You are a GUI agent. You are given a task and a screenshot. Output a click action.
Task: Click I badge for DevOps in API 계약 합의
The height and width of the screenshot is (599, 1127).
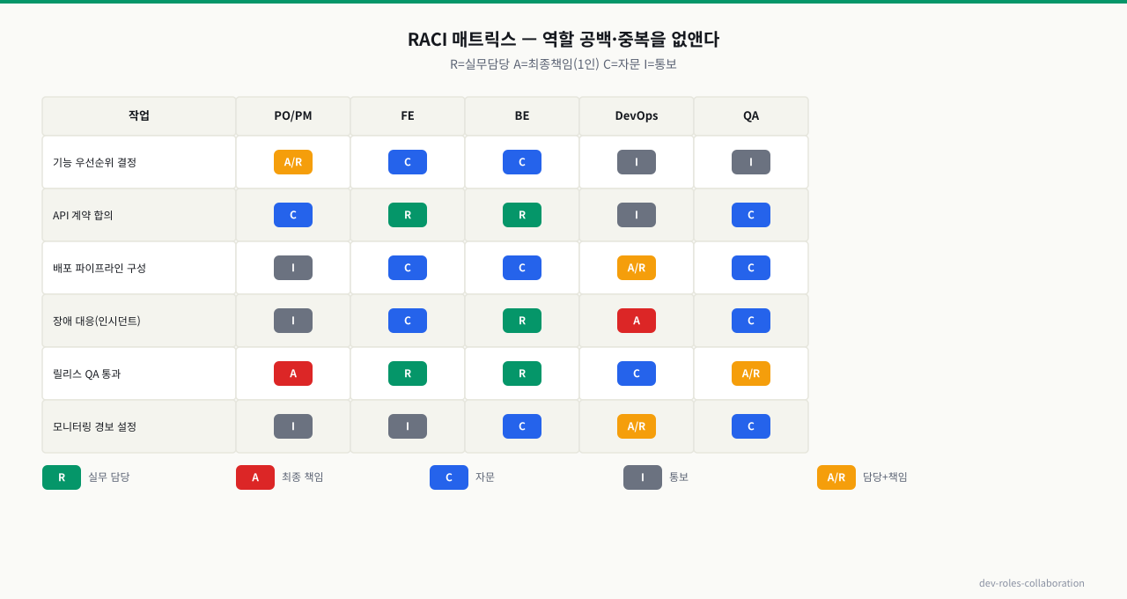pyautogui.click(x=637, y=215)
